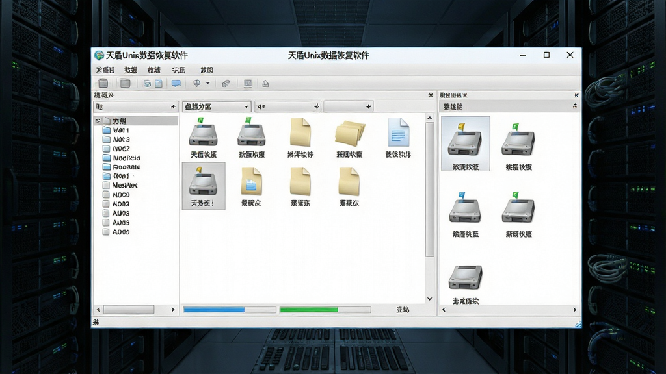Select the unflagged drive in the right panel

(466, 277)
